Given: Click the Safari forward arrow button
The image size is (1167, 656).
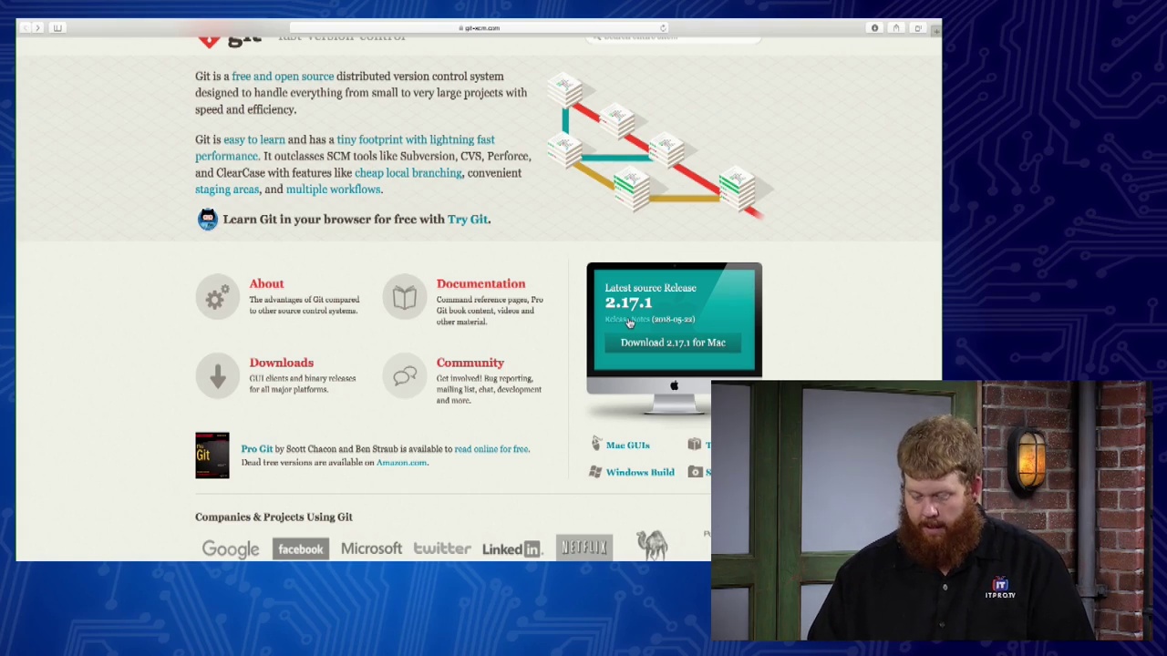Looking at the screenshot, I should (x=37, y=28).
